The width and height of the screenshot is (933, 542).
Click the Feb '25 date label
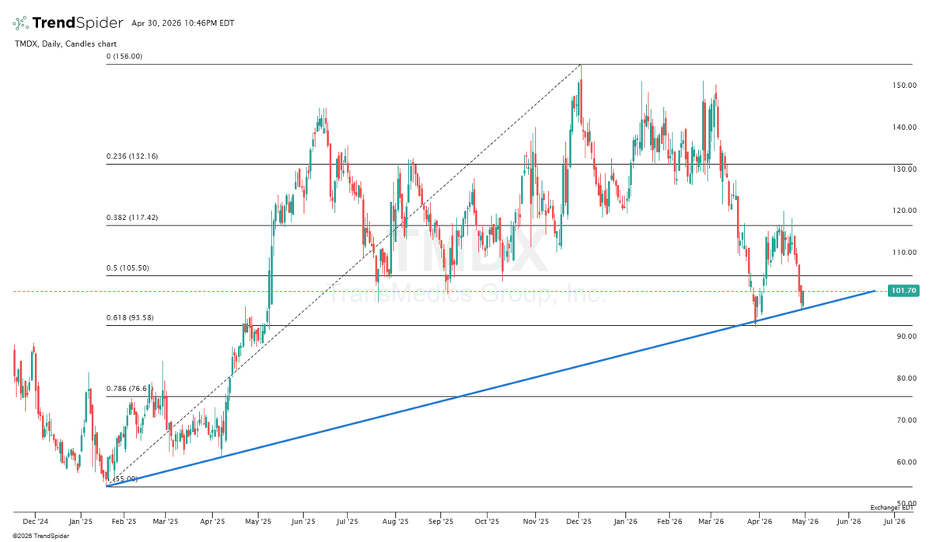(124, 523)
